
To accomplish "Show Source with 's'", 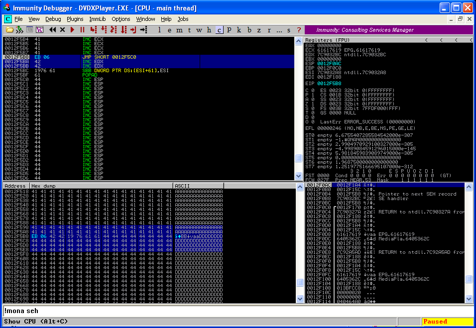I will 289,30.
